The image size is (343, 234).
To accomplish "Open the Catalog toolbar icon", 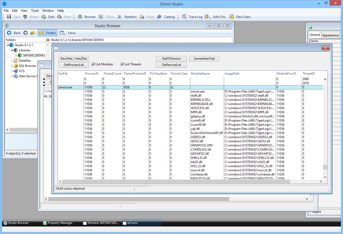I will tap(159, 17).
